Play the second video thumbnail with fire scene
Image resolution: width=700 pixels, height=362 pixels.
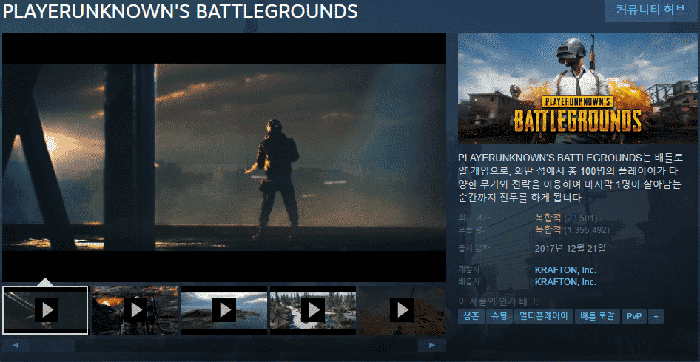coord(135,309)
